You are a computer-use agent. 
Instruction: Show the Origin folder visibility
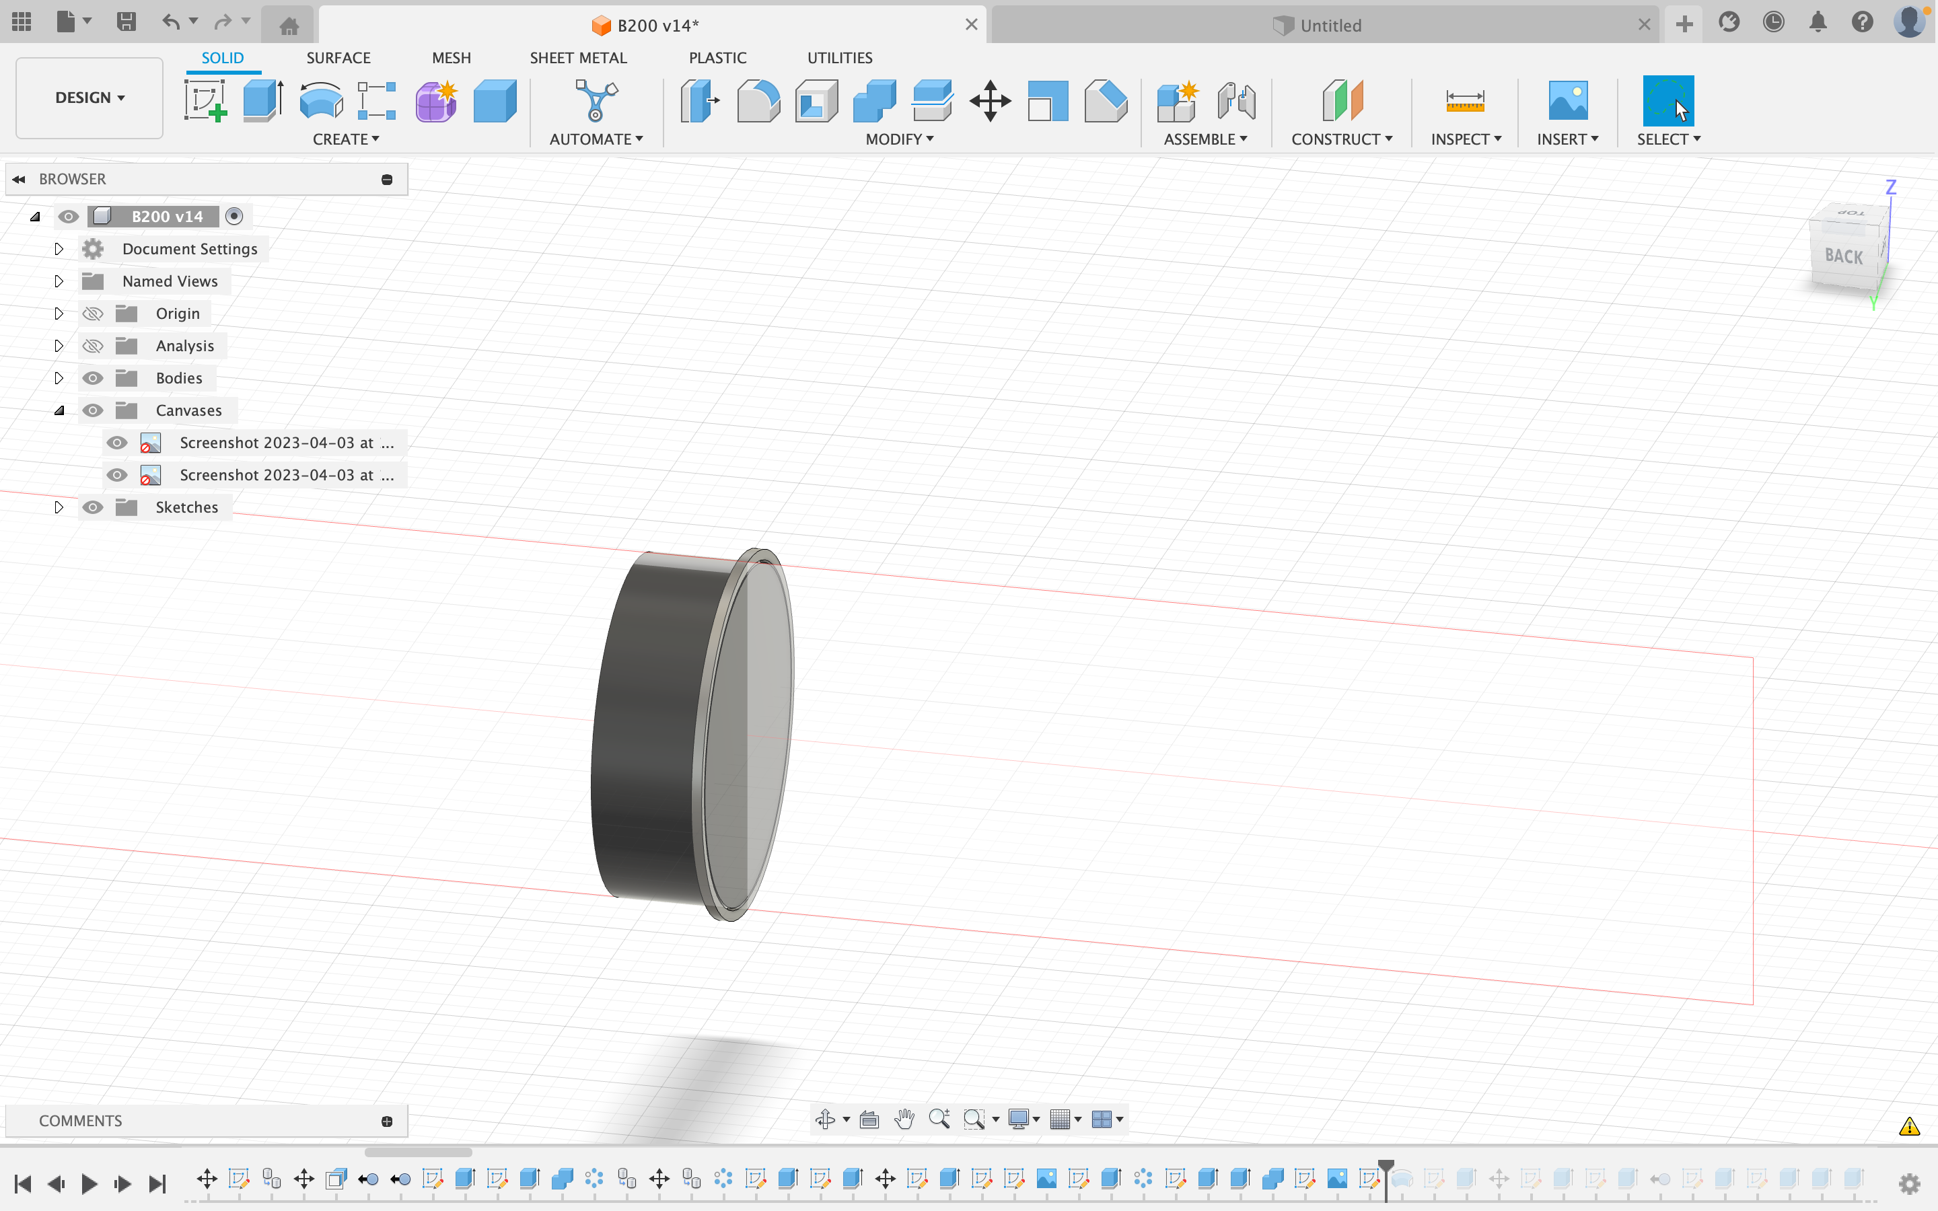tap(93, 314)
